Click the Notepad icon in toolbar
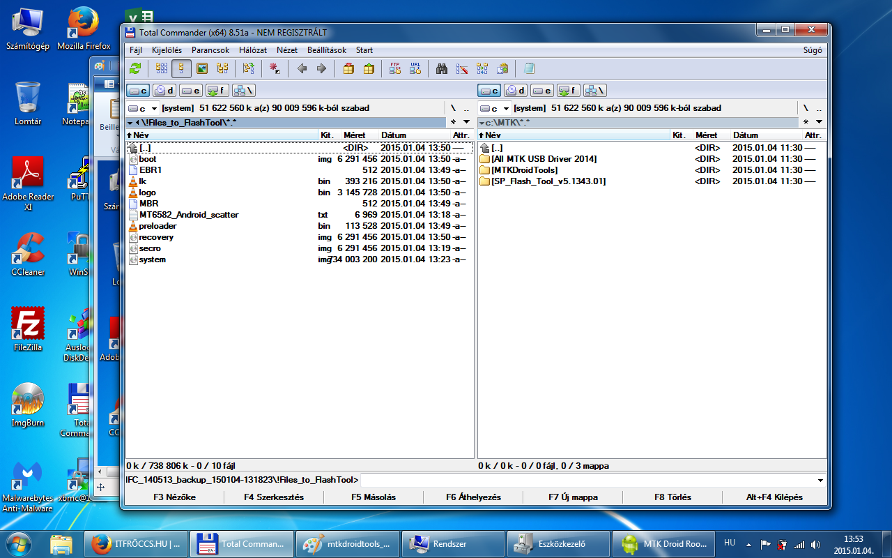Image resolution: width=892 pixels, height=558 pixels. coord(529,68)
